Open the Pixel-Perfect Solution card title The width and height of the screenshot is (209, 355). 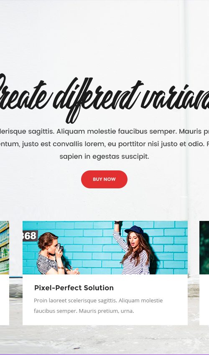74,288
